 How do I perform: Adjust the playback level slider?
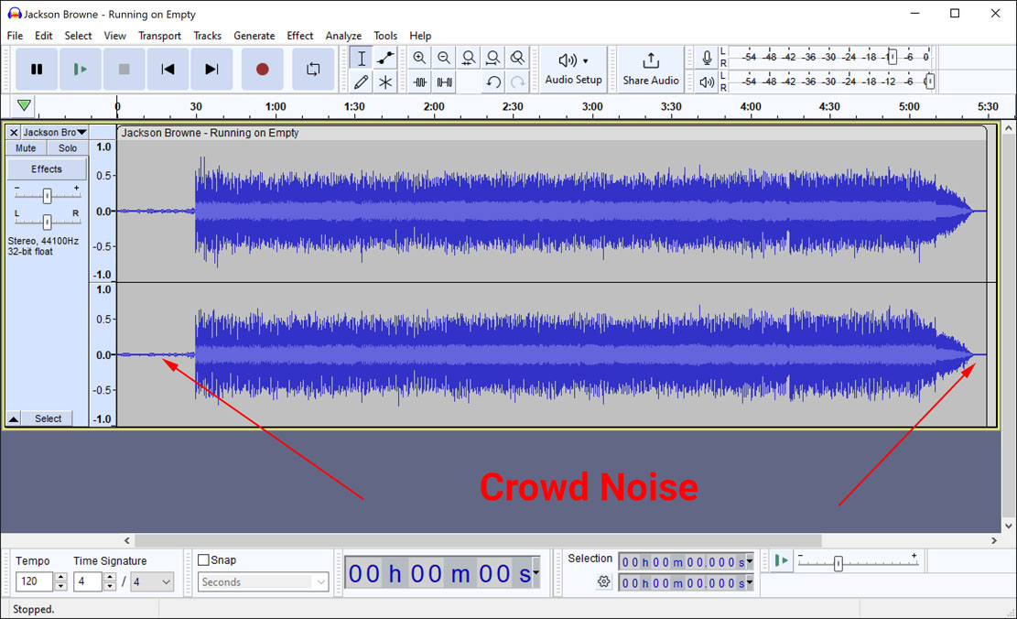pyautogui.click(x=929, y=81)
